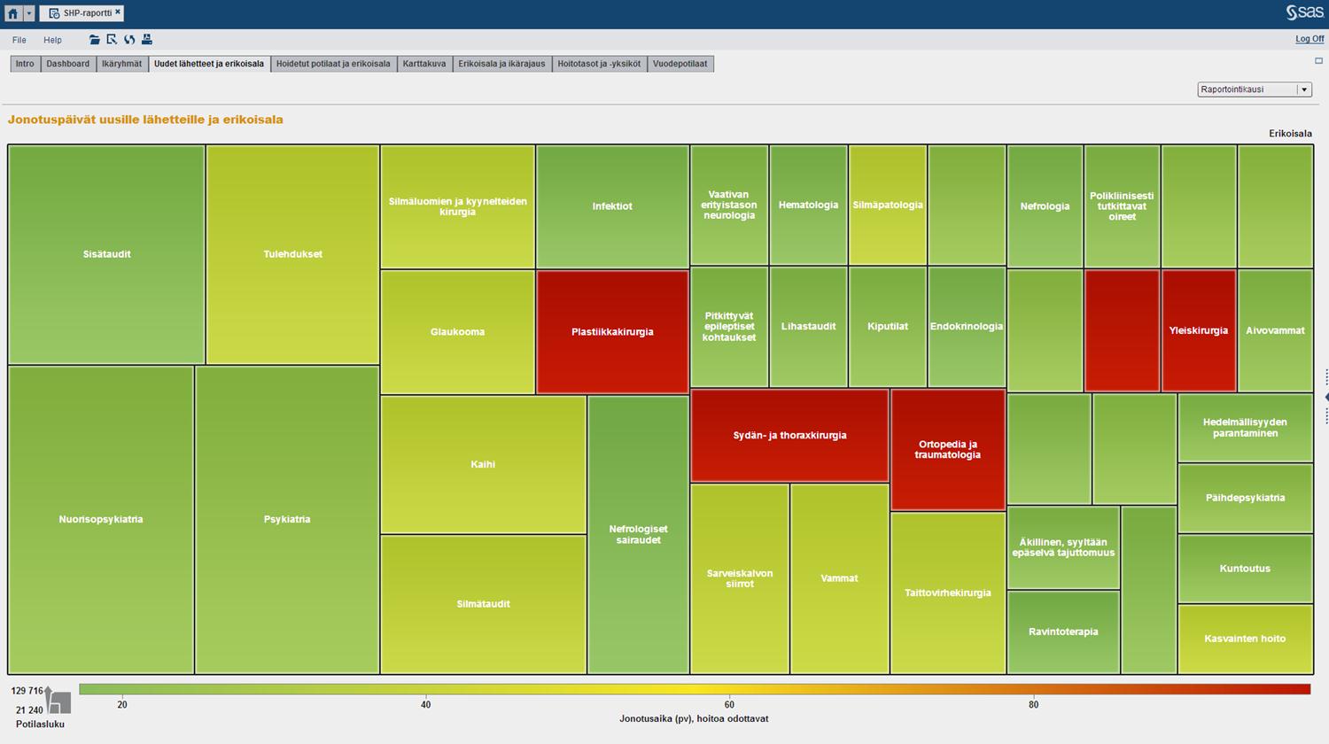The height and width of the screenshot is (744, 1329).
Task: Click the Hematologia tile
Action: click(x=808, y=205)
